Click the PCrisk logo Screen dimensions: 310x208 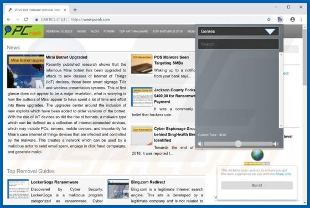(x=23, y=31)
